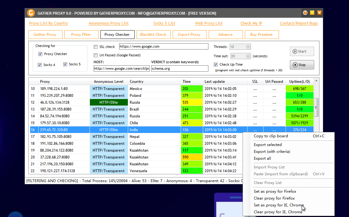Image resolution: width=349 pixels, height=217 pixels.
Task: Sort by the Anonymous Level column header
Action: [109, 82]
